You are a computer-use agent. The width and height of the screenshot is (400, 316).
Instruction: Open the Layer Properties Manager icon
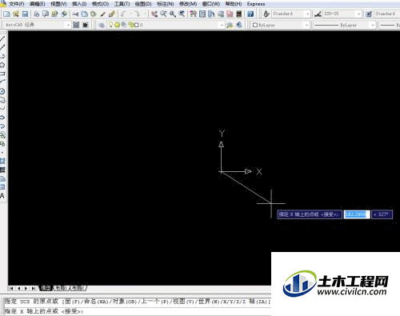pos(102,25)
